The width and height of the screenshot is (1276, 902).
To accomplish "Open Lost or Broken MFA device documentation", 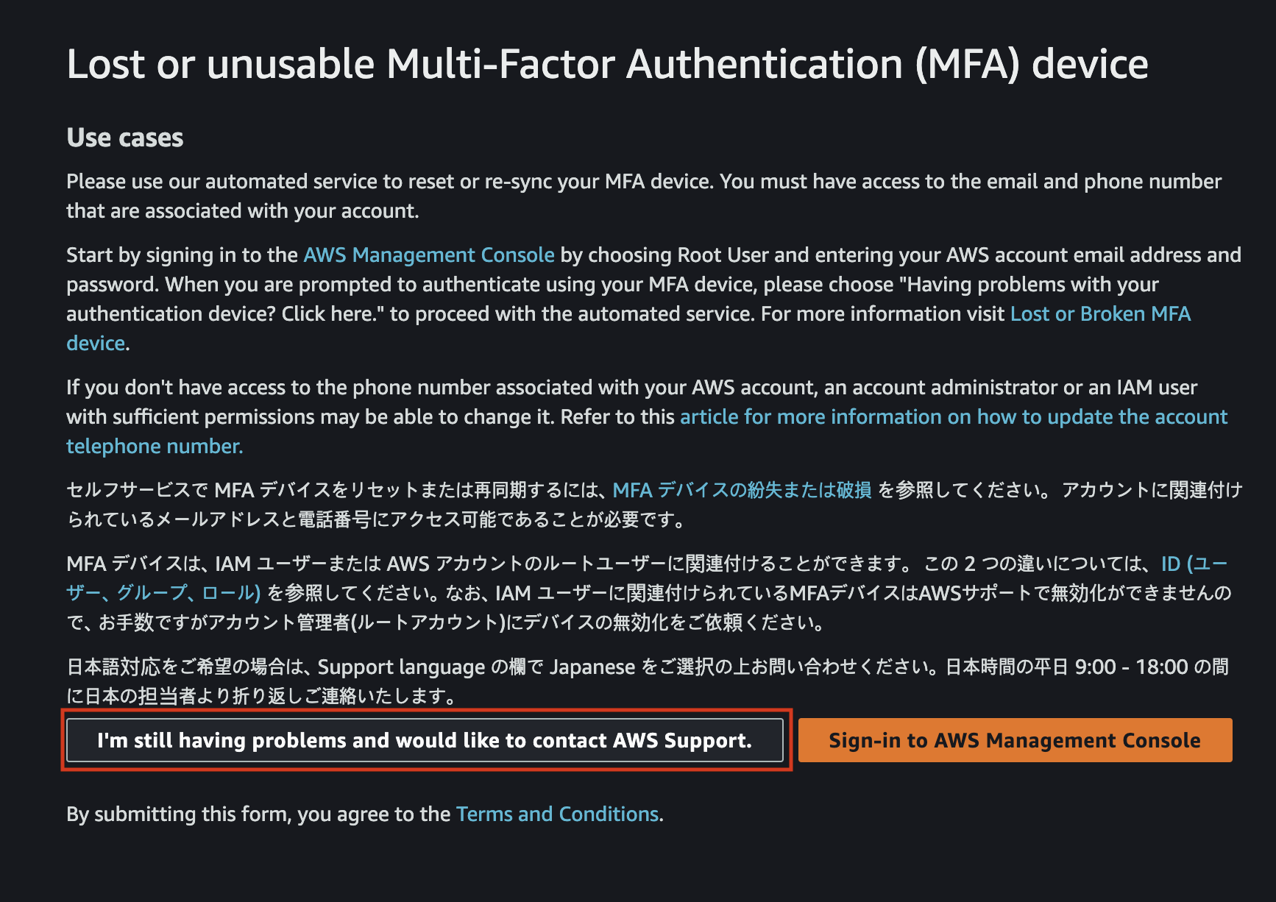I will click(x=1099, y=313).
